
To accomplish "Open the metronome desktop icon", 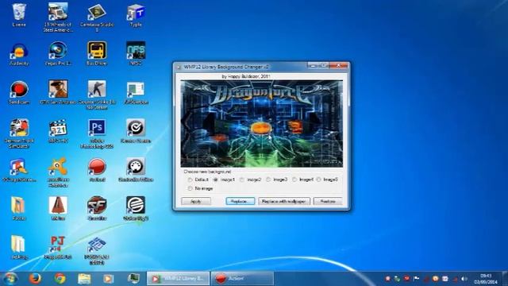I will tap(58, 208).
